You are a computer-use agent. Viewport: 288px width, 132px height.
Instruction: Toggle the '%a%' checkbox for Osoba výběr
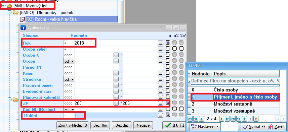[181, 49]
